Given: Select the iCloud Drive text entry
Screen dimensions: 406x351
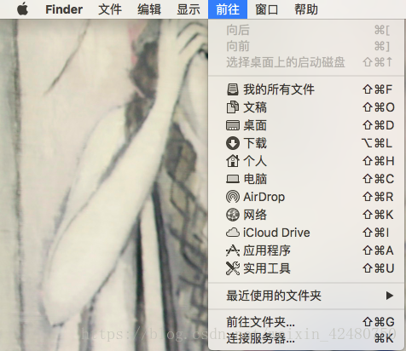Looking at the screenshot, I should (276, 233).
